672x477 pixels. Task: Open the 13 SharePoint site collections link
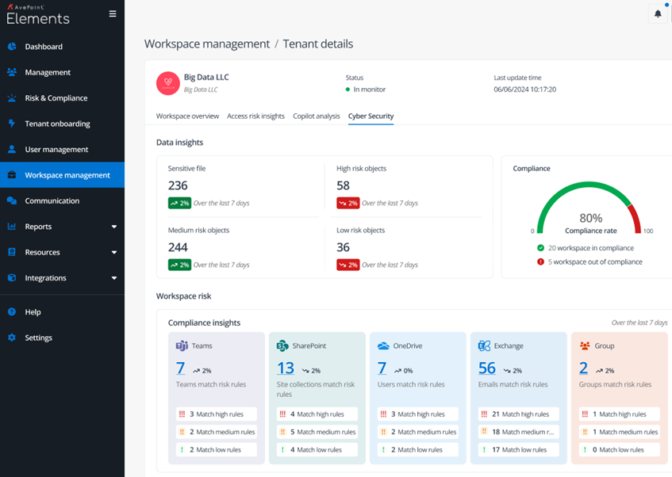pos(286,368)
